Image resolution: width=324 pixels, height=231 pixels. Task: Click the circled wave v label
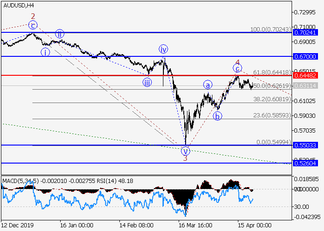click(x=185, y=151)
